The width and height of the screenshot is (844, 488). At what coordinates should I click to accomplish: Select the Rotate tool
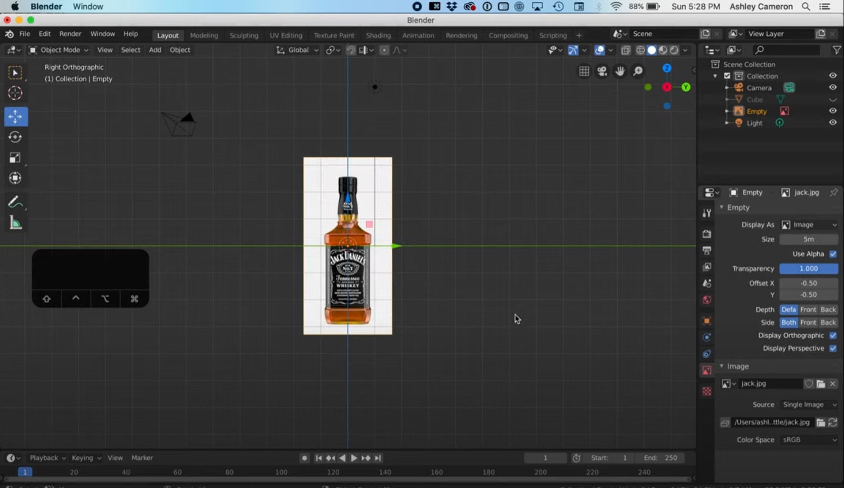tap(16, 137)
